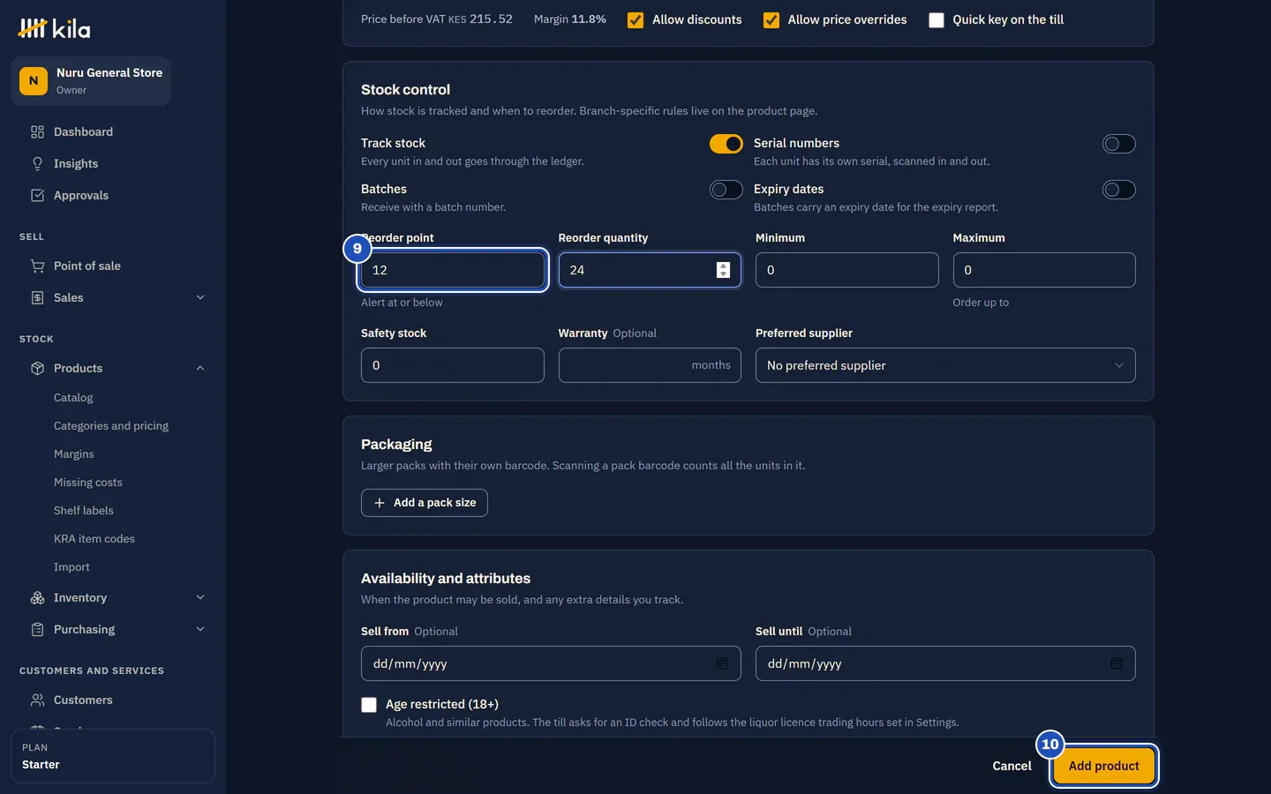Click the Safety stock field
The image size is (1271, 794).
pos(453,365)
